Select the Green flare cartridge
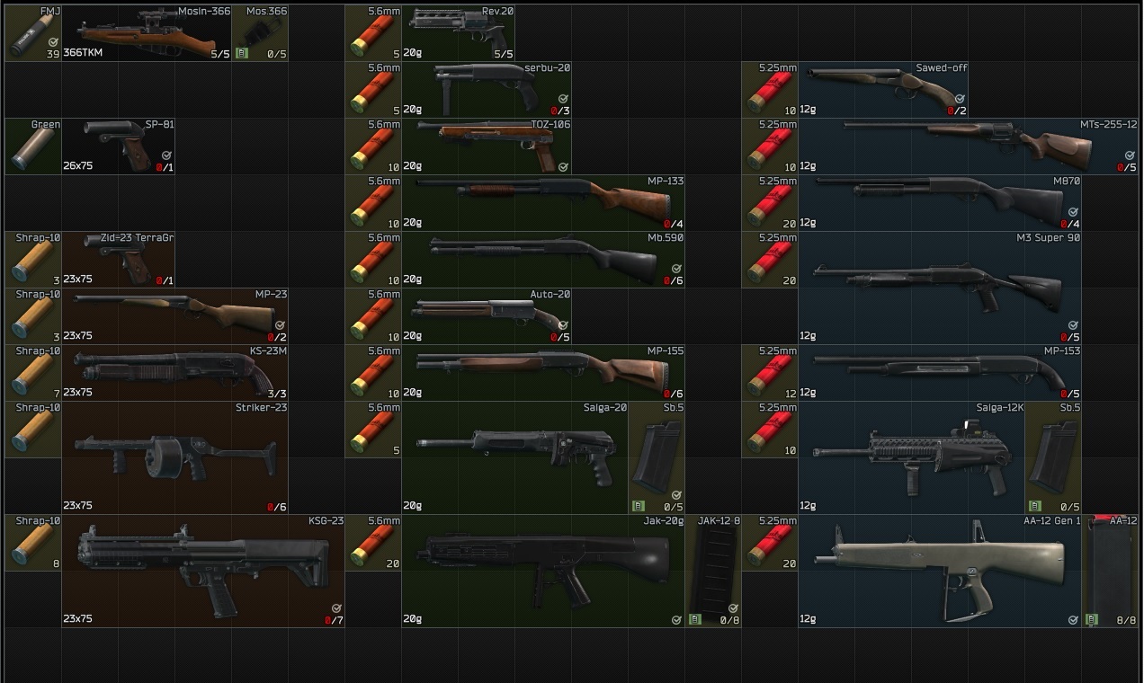 click(x=33, y=146)
